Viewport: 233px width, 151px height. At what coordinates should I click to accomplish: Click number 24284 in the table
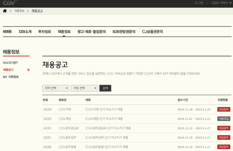(47, 110)
